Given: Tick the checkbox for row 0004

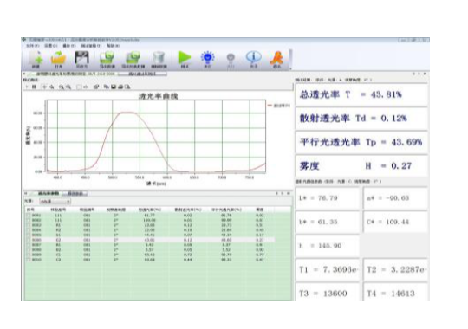Looking at the screenshot, I should coord(29,230).
